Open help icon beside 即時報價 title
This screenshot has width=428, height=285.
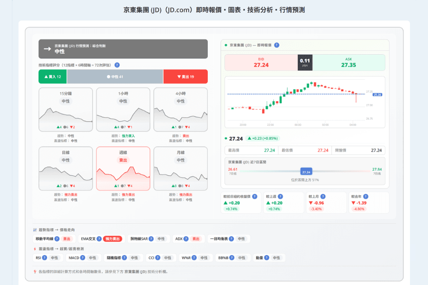pyautogui.click(x=277, y=45)
